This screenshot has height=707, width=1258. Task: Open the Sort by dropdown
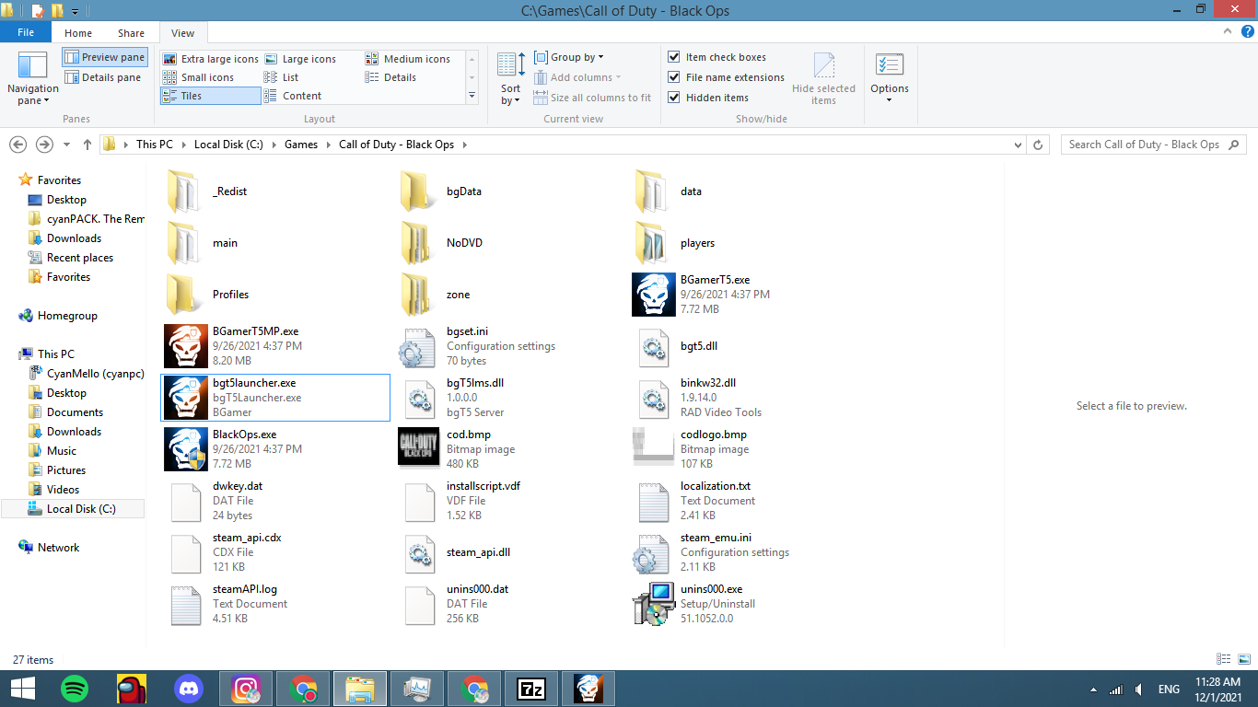(x=511, y=77)
